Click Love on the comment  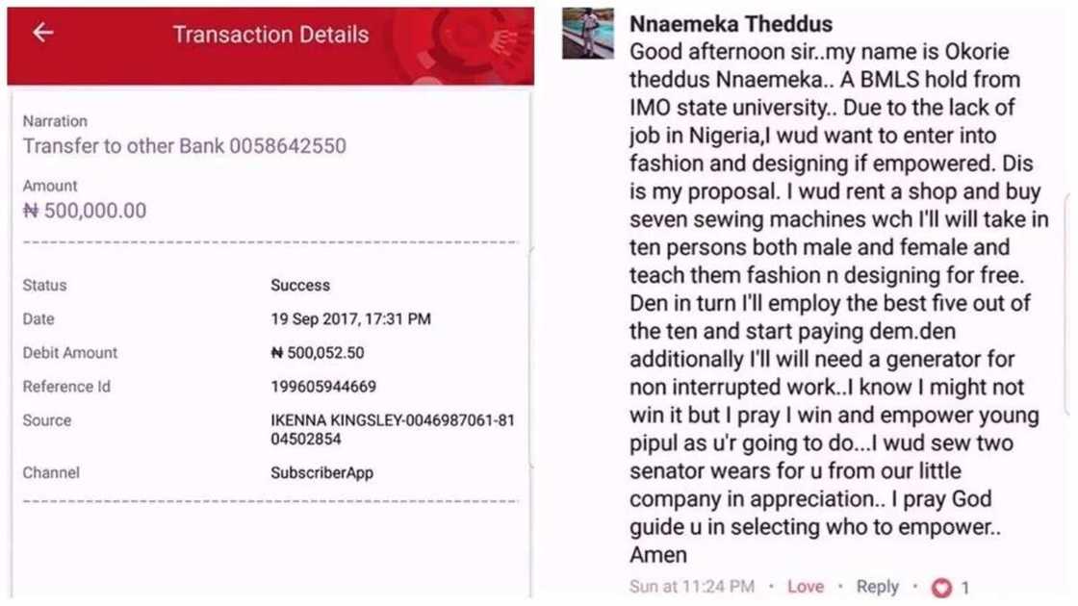pos(806,586)
